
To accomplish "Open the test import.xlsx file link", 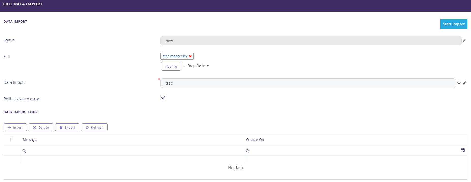I will pos(175,56).
